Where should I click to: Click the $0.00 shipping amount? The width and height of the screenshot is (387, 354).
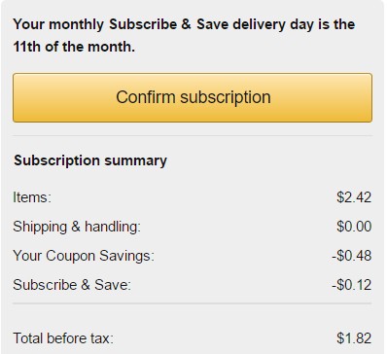[x=354, y=227]
